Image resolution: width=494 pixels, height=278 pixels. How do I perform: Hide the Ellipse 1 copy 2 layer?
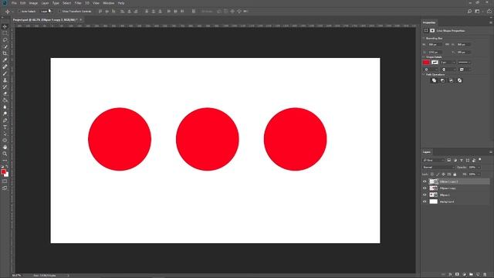click(425, 181)
